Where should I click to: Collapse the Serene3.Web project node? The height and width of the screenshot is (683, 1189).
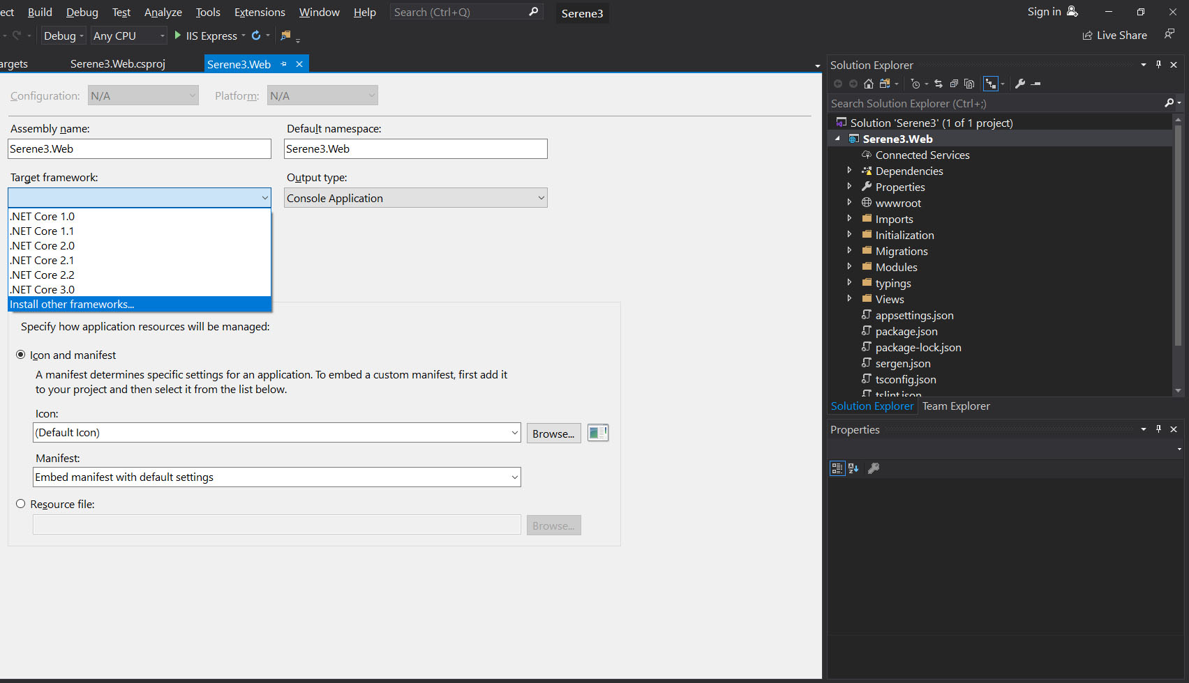tap(838, 138)
